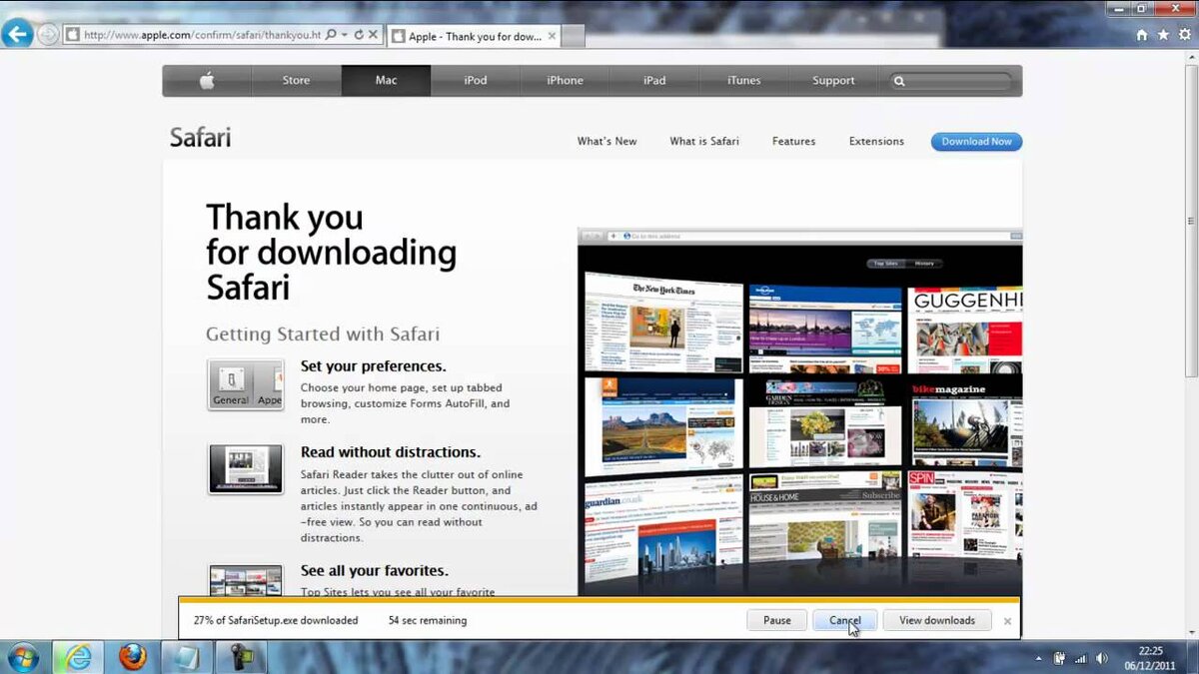The width and height of the screenshot is (1199, 674).
Task: Click the camcorder recorder taskbar icon
Action: pyautogui.click(x=241, y=657)
